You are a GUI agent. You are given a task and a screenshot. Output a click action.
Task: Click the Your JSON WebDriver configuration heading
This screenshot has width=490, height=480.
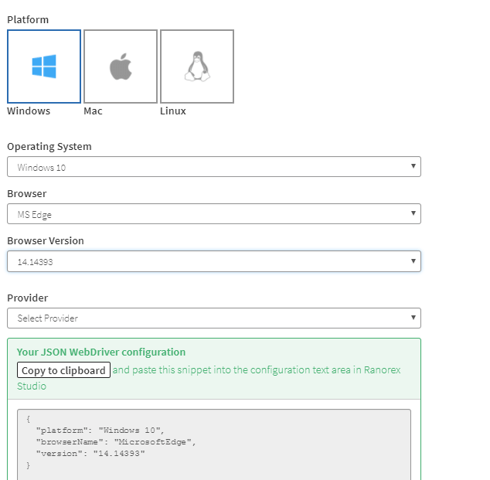[101, 352]
